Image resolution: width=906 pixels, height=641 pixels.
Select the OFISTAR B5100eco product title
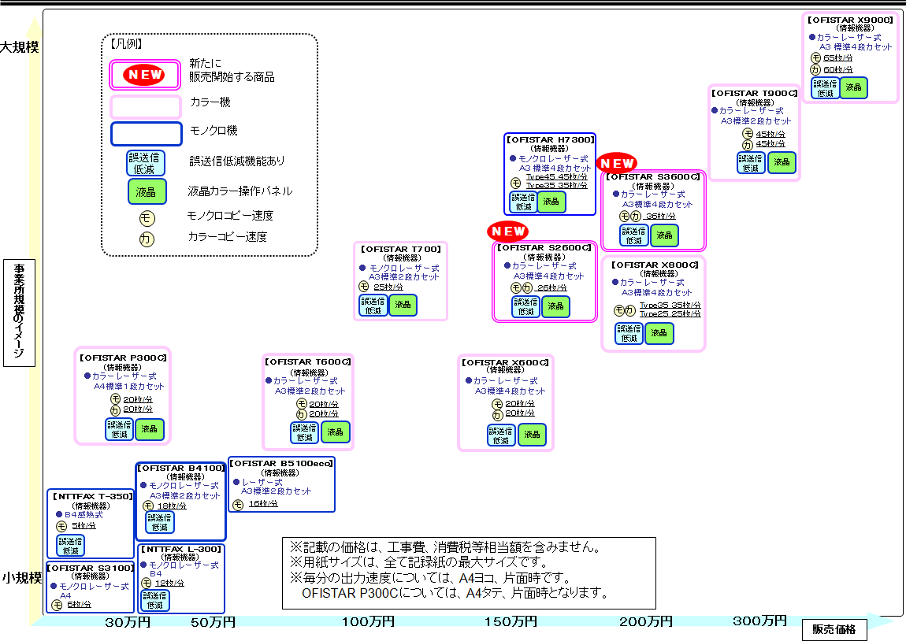pos(281,464)
